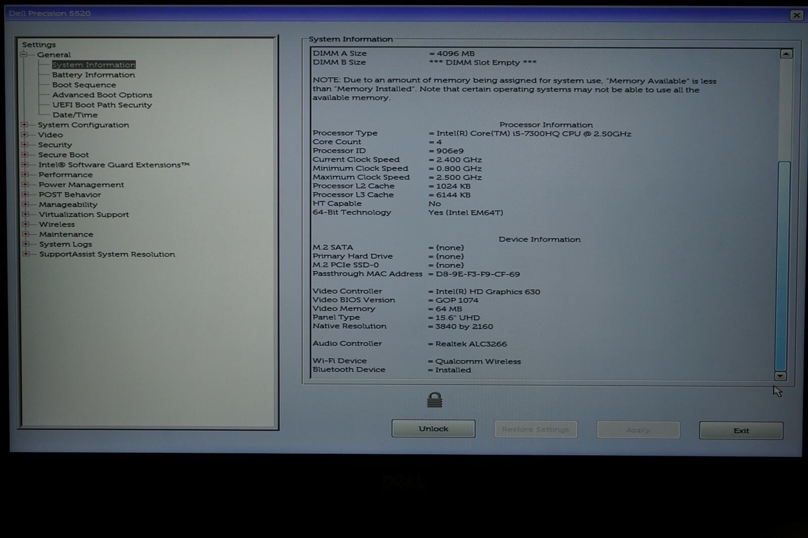Expand the Power Management node
Image resolution: width=808 pixels, height=538 pixels.
click(x=25, y=185)
